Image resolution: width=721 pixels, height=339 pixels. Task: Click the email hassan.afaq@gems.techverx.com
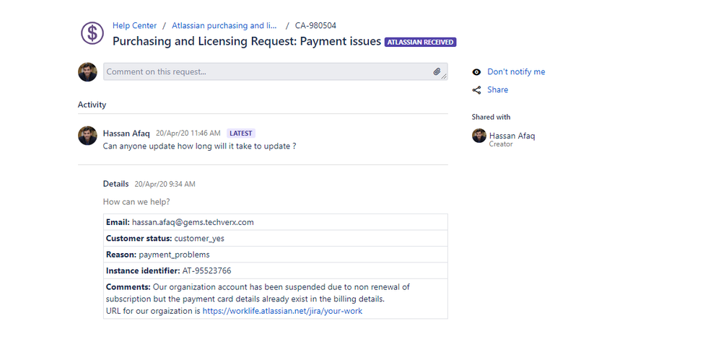tap(193, 222)
